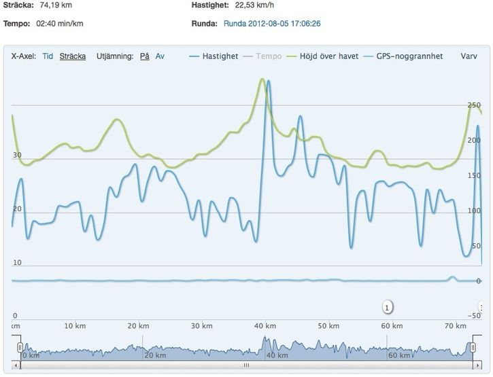Image resolution: width=493 pixels, height=377 pixels.
Task: Turn smoothing På
Action: (144, 56)
